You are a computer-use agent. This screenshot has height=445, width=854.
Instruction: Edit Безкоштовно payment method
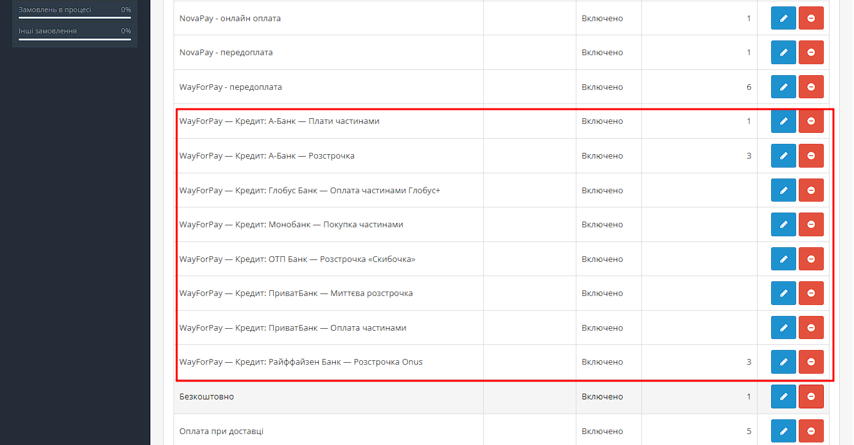coord(783,396)
